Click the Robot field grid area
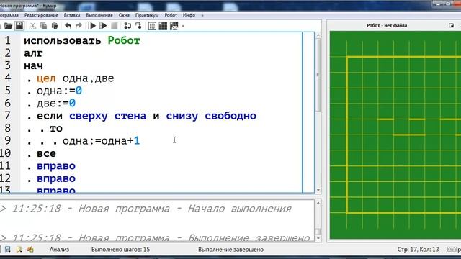 395,135
